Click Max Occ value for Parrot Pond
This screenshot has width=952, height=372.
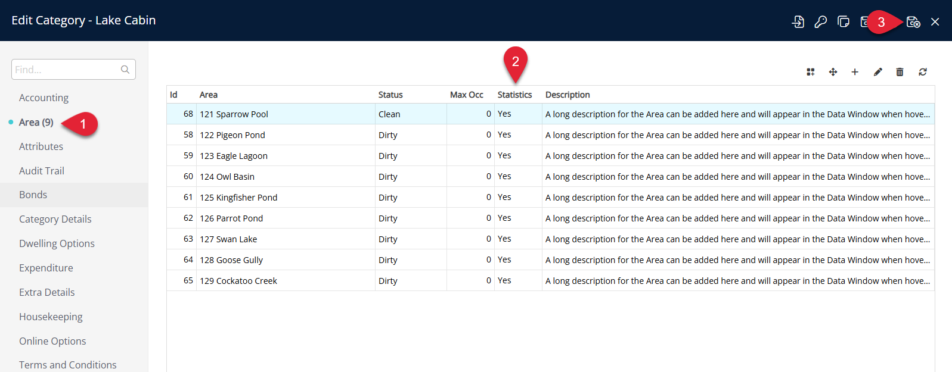(489, 218)
